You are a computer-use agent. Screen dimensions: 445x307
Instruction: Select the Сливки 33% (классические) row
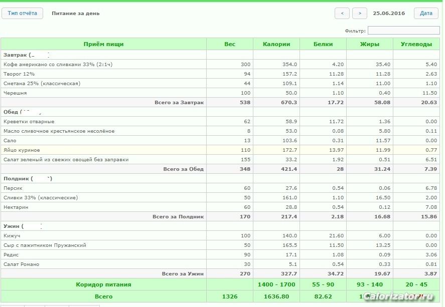220,198
